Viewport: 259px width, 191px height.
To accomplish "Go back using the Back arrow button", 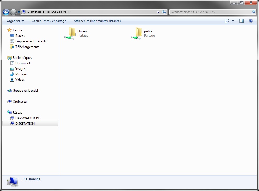I will [6, 12].
